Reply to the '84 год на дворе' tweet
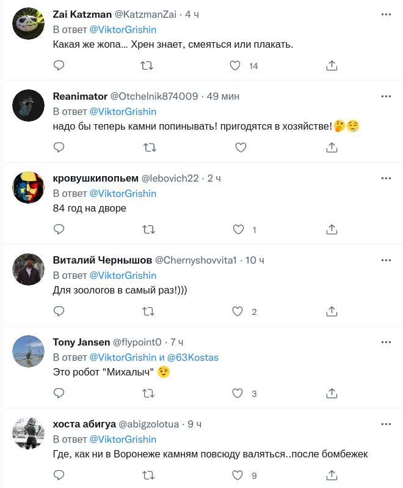The width and height of the screenshot is (403, 488). coord(59,229)
